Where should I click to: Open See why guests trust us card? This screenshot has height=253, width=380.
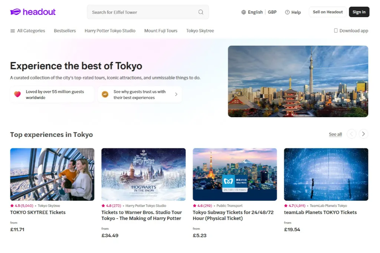click(x=140, y=95)
